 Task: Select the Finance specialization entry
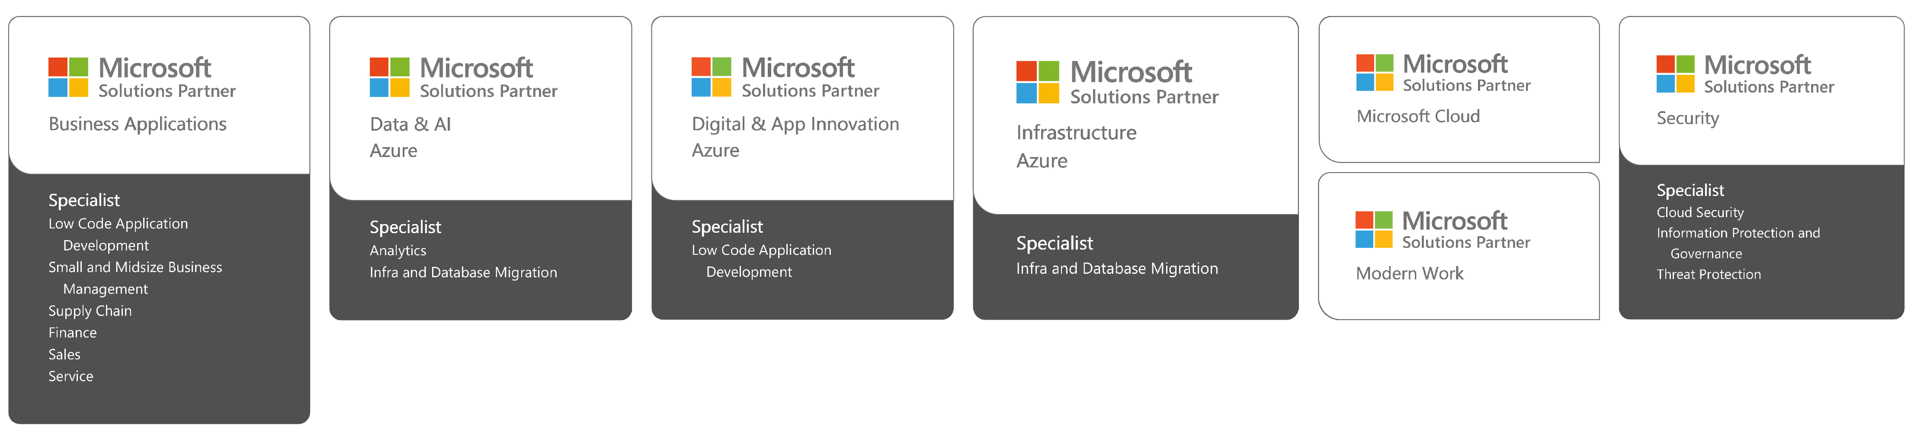73,333
